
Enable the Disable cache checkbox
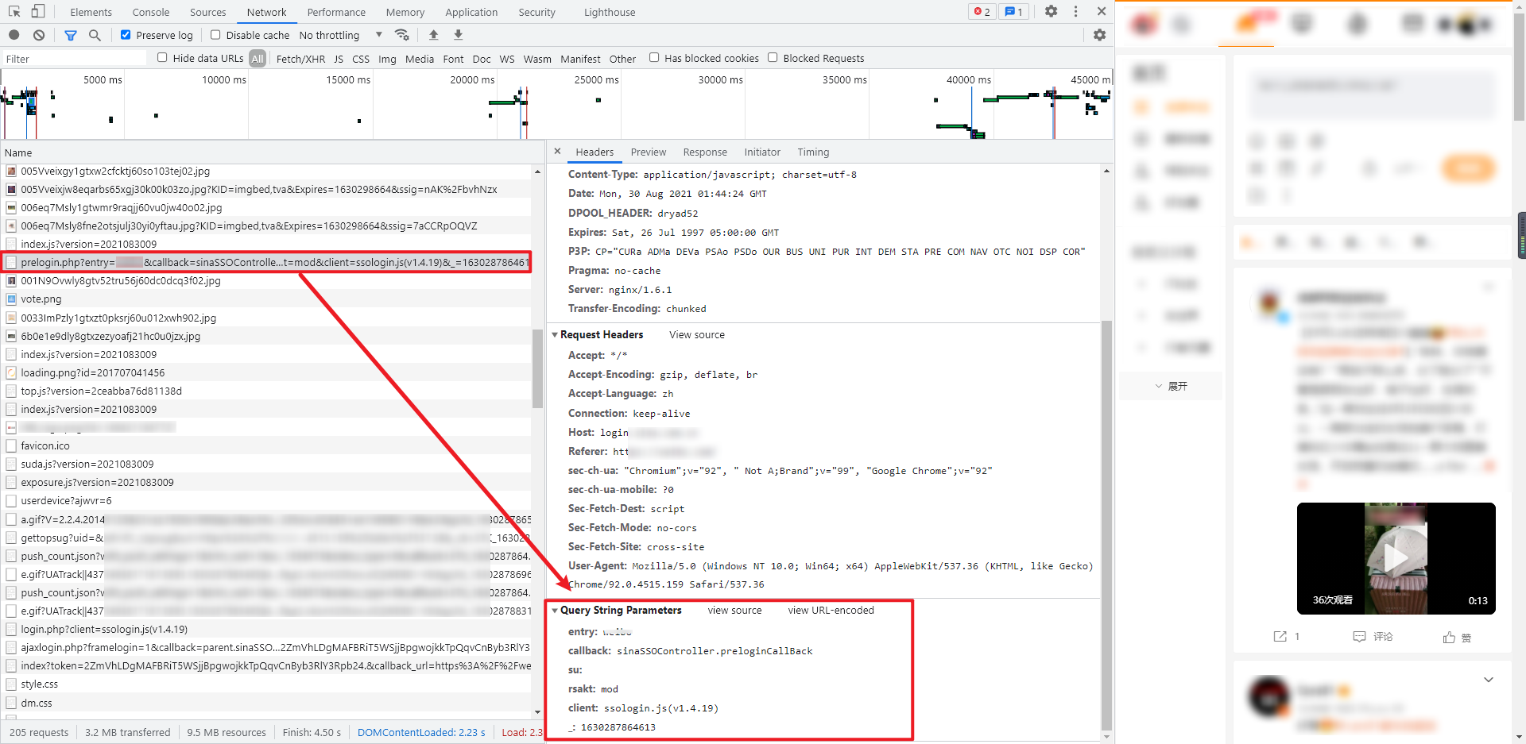tap(215, 35)
